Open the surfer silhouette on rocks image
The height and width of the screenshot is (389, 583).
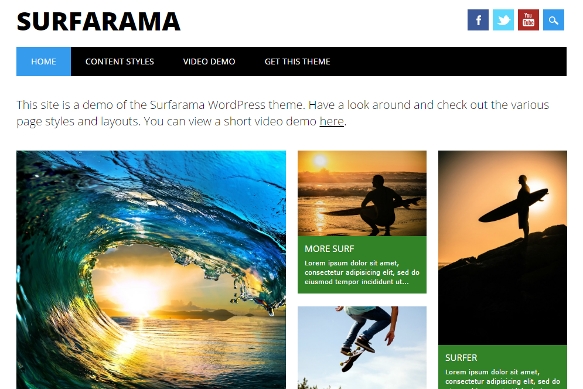pyautogui.click(x=502, y=248)
